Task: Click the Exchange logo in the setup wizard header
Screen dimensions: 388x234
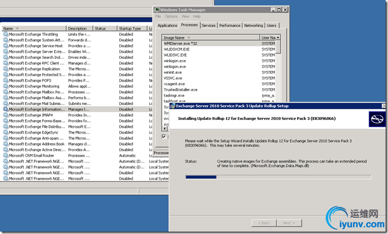Action: point(377,119)
